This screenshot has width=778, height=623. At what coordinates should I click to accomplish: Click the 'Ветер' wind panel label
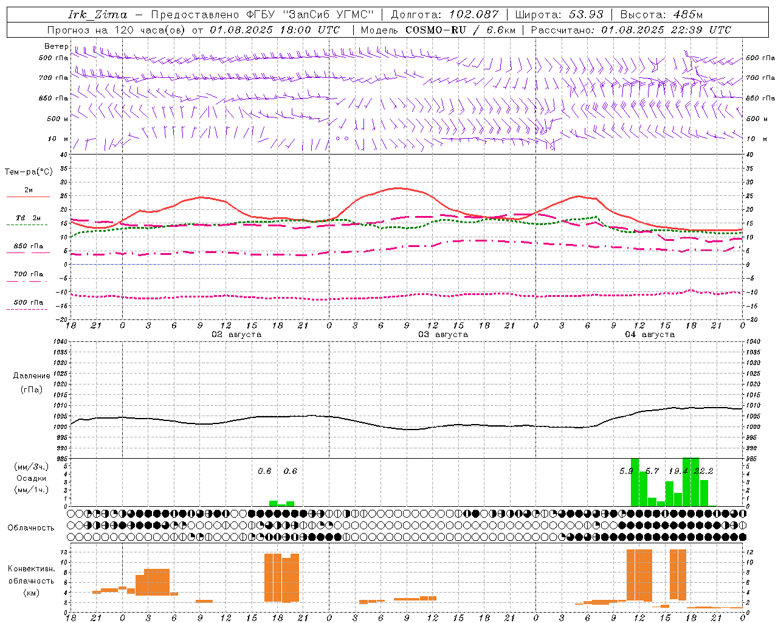56,46
